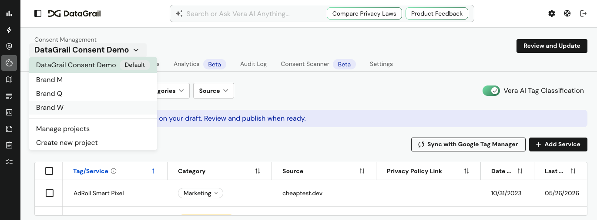Image resolution: width=597 pixels, height=220 pixels.
Task: Collapse the DataGrail Consent Demo project dropdown
Action: coord(88,50)
